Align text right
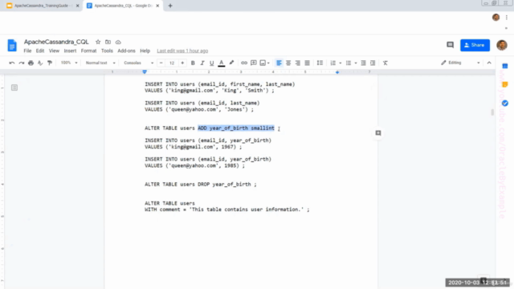 pos(298,63)
